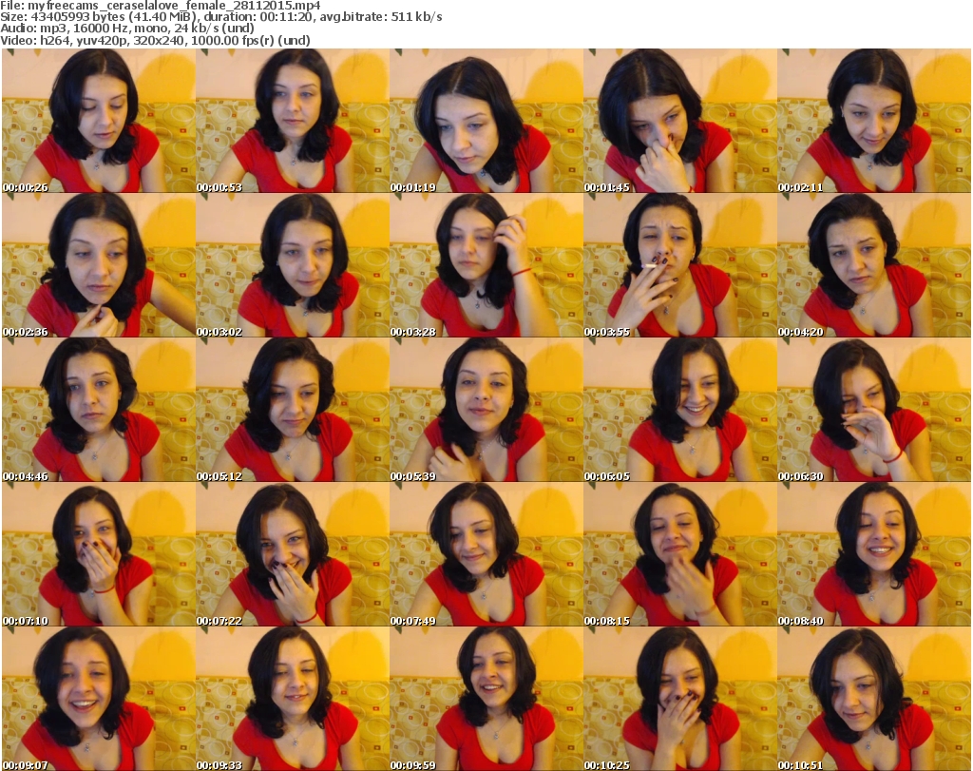Open the frame timestamped 00:03:02
Image resolution: width=973 pixels, height=771 pixels.
[293, 265]
